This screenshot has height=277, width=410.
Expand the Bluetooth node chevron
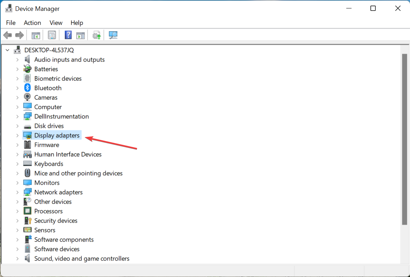coord(17,88)
